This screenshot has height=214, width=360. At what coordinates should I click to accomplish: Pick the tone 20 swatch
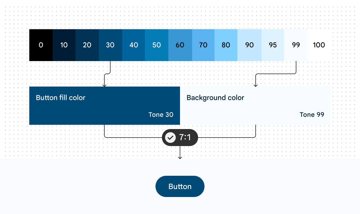pos(87,45)
